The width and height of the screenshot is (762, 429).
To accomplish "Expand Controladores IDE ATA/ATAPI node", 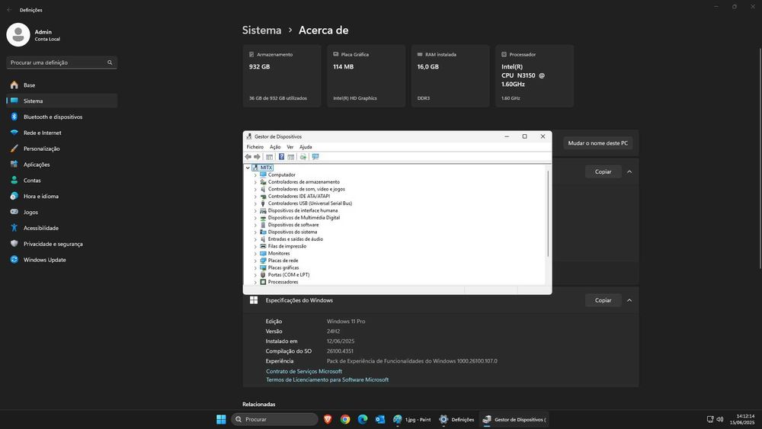I will click(255, 197).
